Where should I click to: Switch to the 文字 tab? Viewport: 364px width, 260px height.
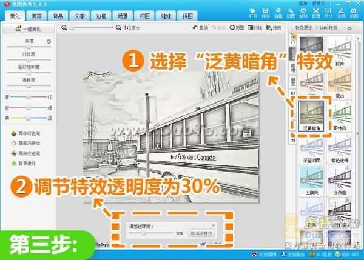[x=79, y=16]
